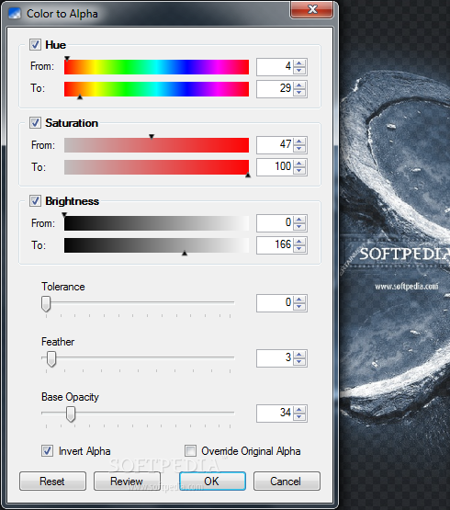Decrease Feather value with down arrow
Viewport: 450px width, 510px height.
point(299,362)
